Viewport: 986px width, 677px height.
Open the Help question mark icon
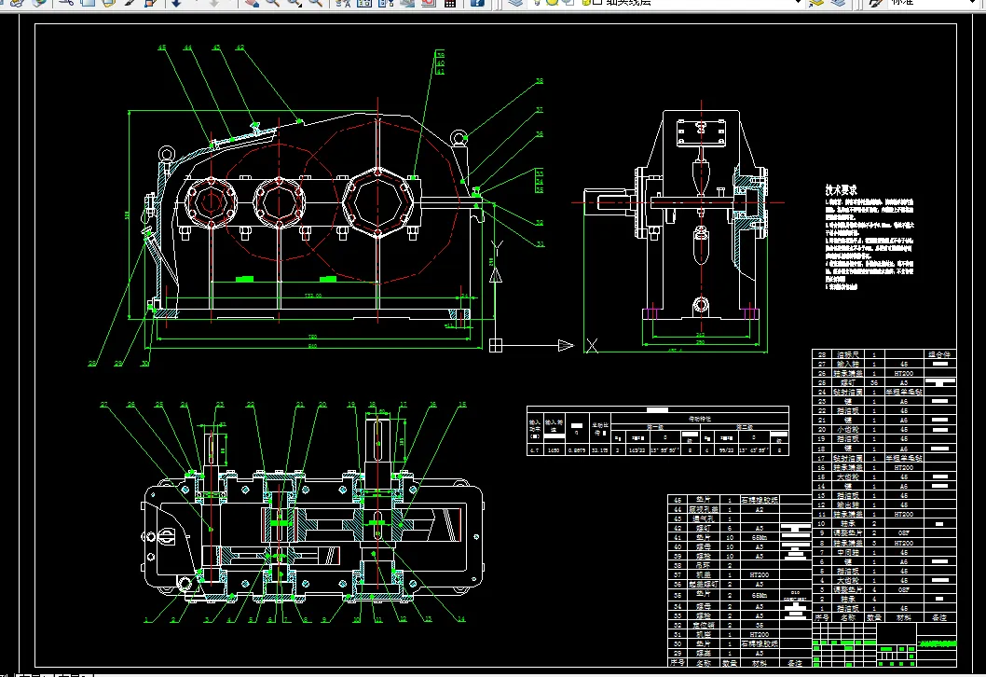point(476,3)
